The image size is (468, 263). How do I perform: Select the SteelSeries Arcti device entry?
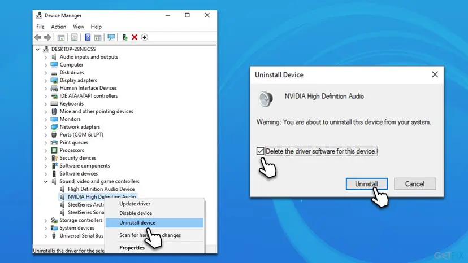tap(86, 204)
